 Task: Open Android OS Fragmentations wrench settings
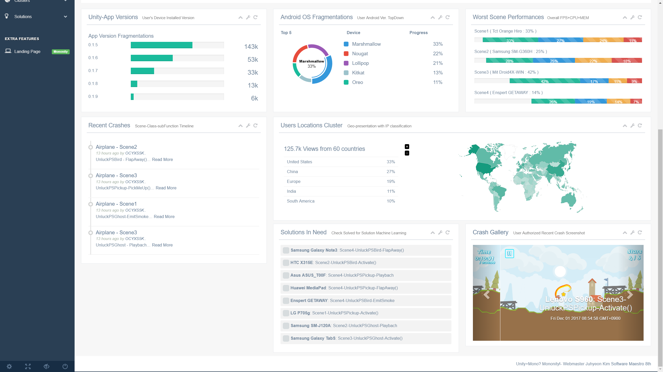pos(440,17)
